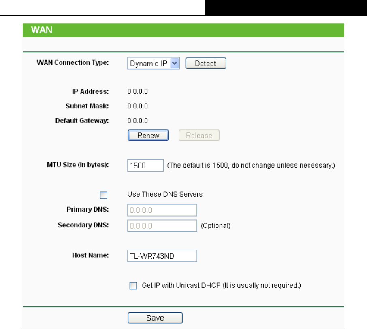The height and width of the screenshot is (329, 367).
Task: Enable Use These DNS Servers checkbox
Action: [x=103, y=195]
